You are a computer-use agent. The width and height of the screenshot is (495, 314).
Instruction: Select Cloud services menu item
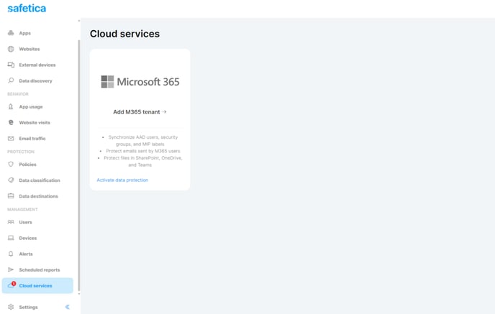tap(37, 286)
